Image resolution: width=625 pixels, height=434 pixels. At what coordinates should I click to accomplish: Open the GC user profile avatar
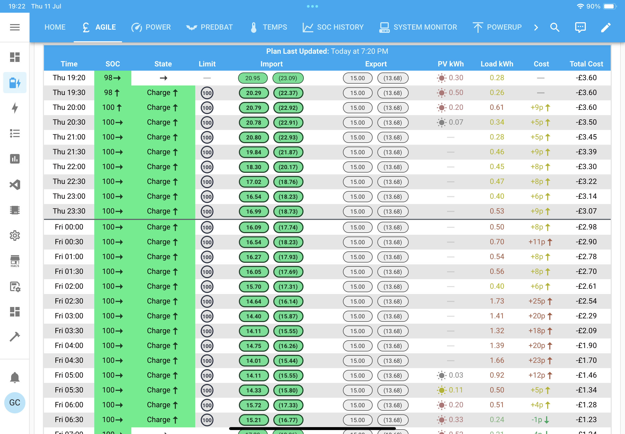tap(15, 403)
